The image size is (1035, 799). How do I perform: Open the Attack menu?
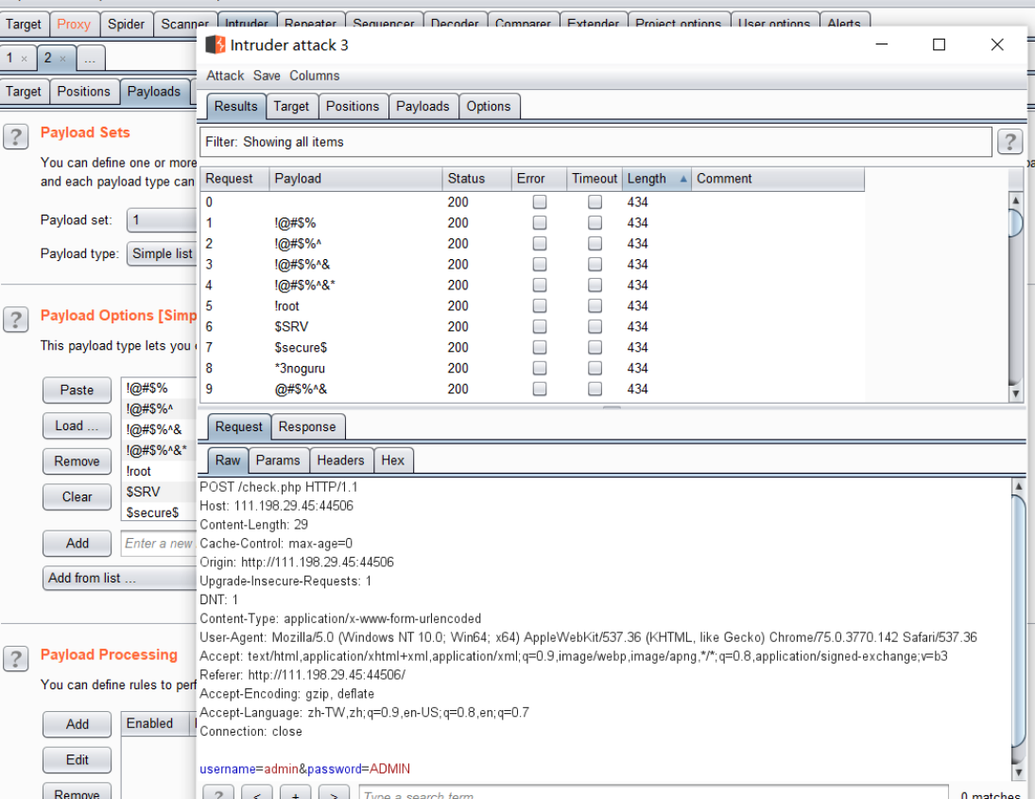coord(225,76)
